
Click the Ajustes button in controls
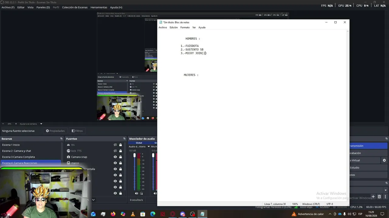click(368, 175)
